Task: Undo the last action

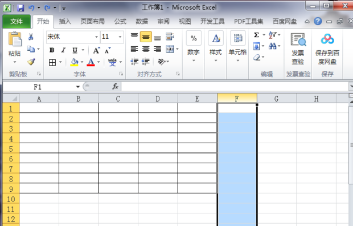Action: (31, 8)
